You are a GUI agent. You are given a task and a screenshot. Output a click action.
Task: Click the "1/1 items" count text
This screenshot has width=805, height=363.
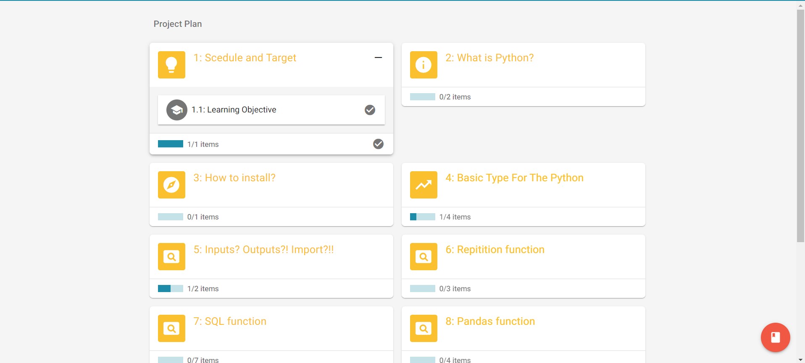pos(203,144)
